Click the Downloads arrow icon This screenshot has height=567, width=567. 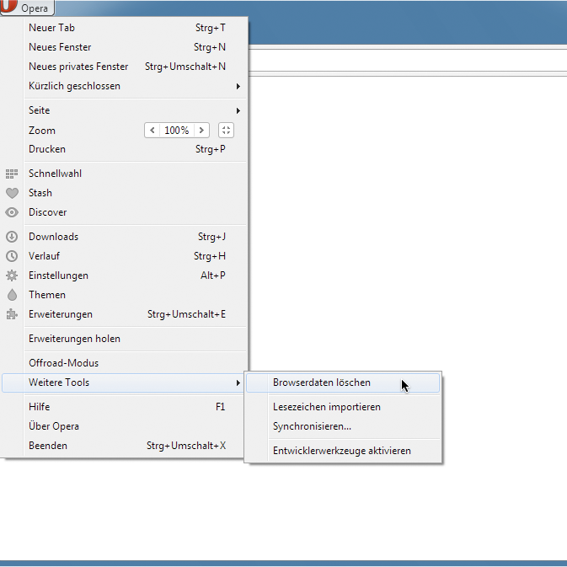(x=12, y=237)
